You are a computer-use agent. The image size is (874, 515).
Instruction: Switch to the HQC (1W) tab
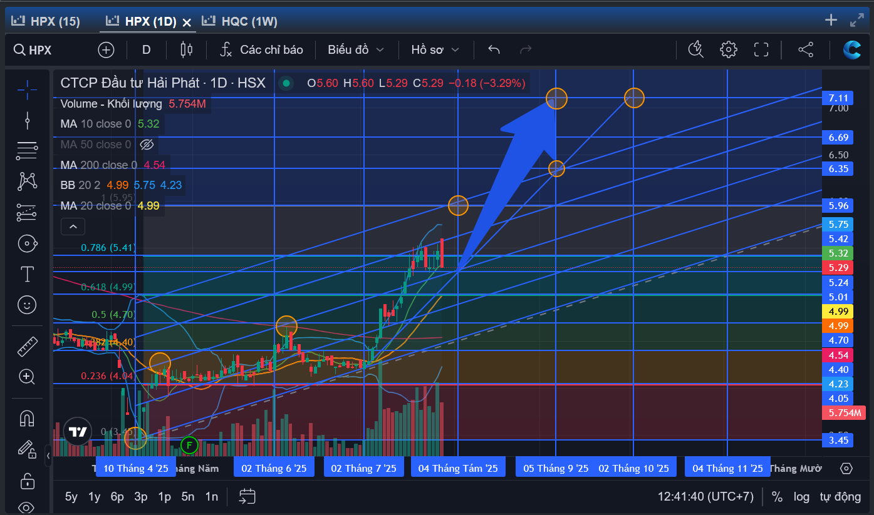coord(240,21)
